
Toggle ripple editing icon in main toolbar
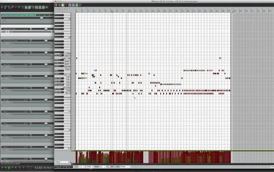pyautogui.click(x=33, y=7)
